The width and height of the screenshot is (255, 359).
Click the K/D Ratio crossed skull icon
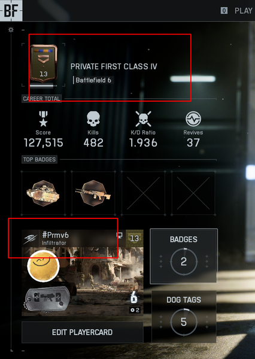click(x=143, y=119)
